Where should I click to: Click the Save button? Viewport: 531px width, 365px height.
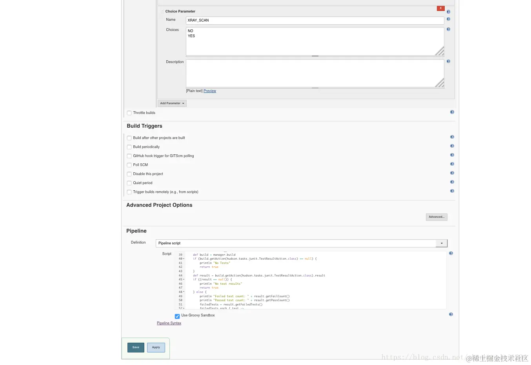(x=136, y=347)
